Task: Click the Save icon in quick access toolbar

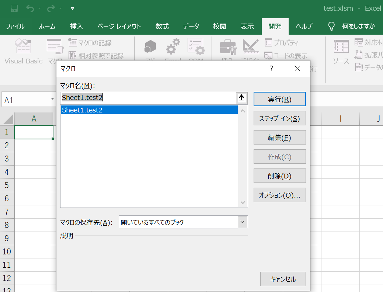Action: point(14,8)
